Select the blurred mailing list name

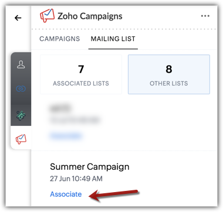(61, 108)
